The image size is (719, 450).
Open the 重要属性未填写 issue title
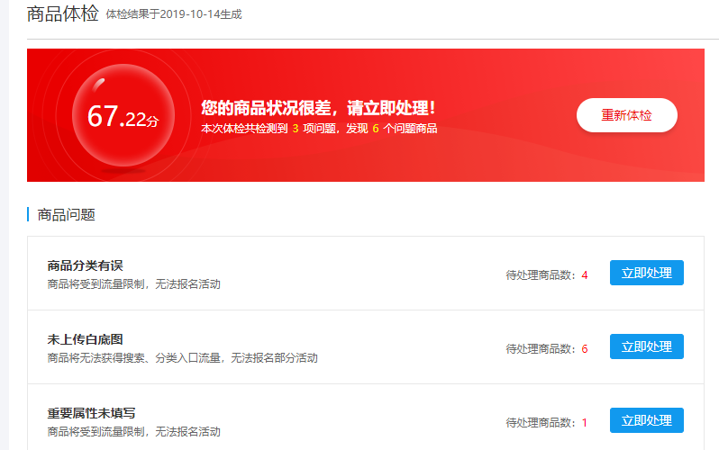pyautogui.click(x=91, y=413)
